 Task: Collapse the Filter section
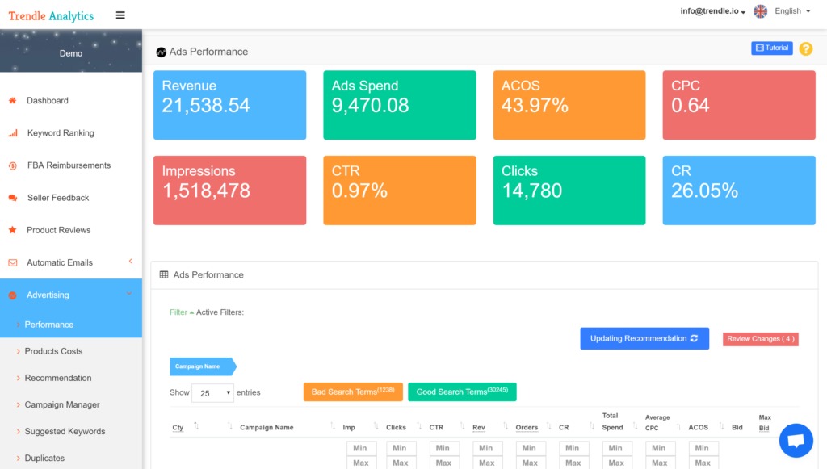178,312
